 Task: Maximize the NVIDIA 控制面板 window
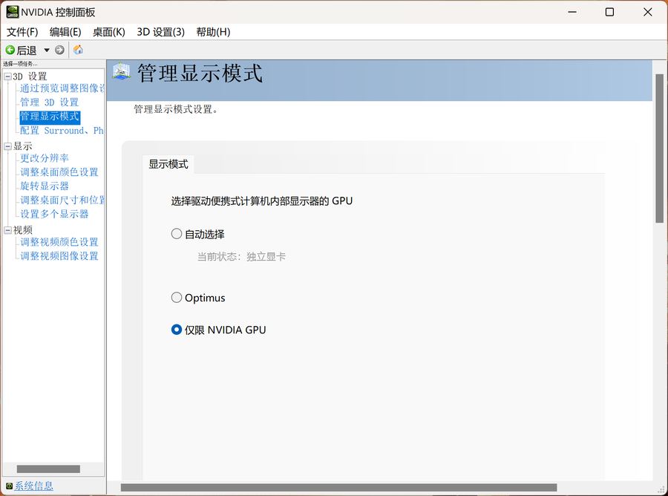[609, 12]
